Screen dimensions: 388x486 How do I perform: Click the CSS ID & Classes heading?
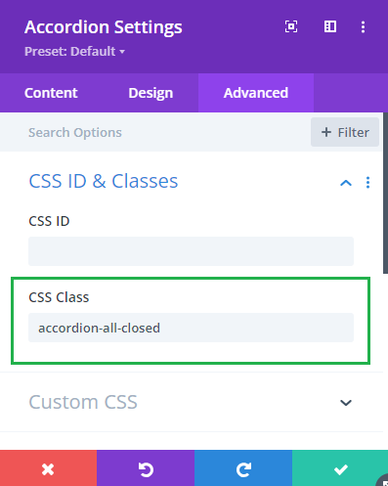pyautogui.click(x=104, y=181)
